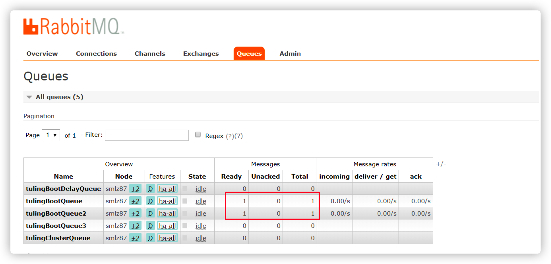Click the D durable badge for tulingBootDelayQueue
Screen dimensions: 551x264
(150, 189)
